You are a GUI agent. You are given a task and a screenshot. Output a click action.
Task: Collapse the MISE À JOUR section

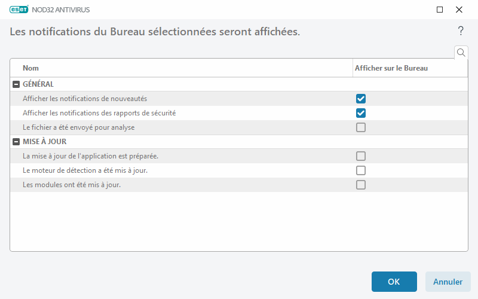click(x=16, y=142)
